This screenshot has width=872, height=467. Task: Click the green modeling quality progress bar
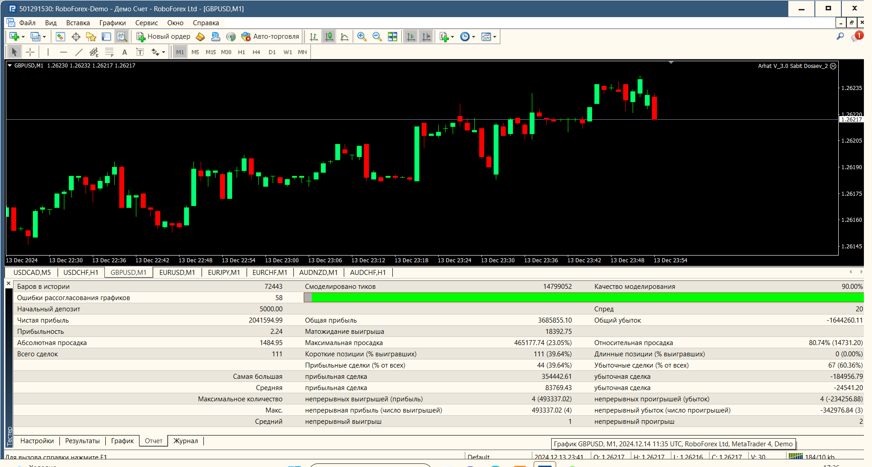[x=584, y=297]
